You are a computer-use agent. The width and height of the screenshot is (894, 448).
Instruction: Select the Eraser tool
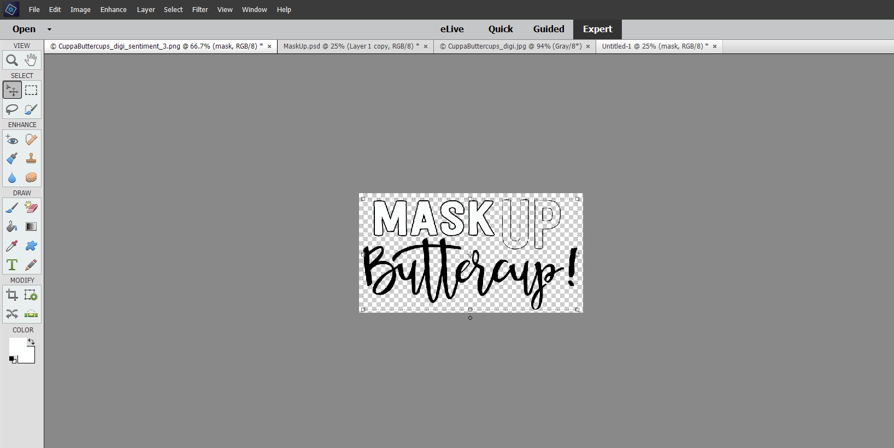point(31,208)
